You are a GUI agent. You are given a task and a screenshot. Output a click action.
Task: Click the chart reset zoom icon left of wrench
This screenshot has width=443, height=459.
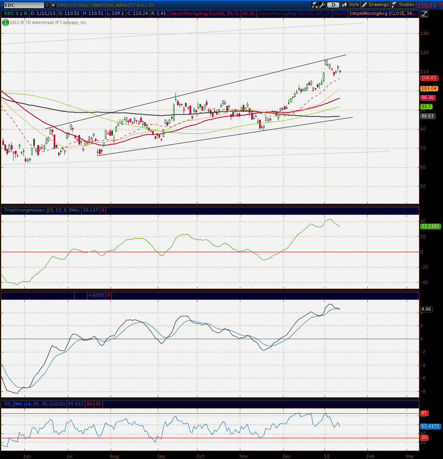tap(315, 5)
